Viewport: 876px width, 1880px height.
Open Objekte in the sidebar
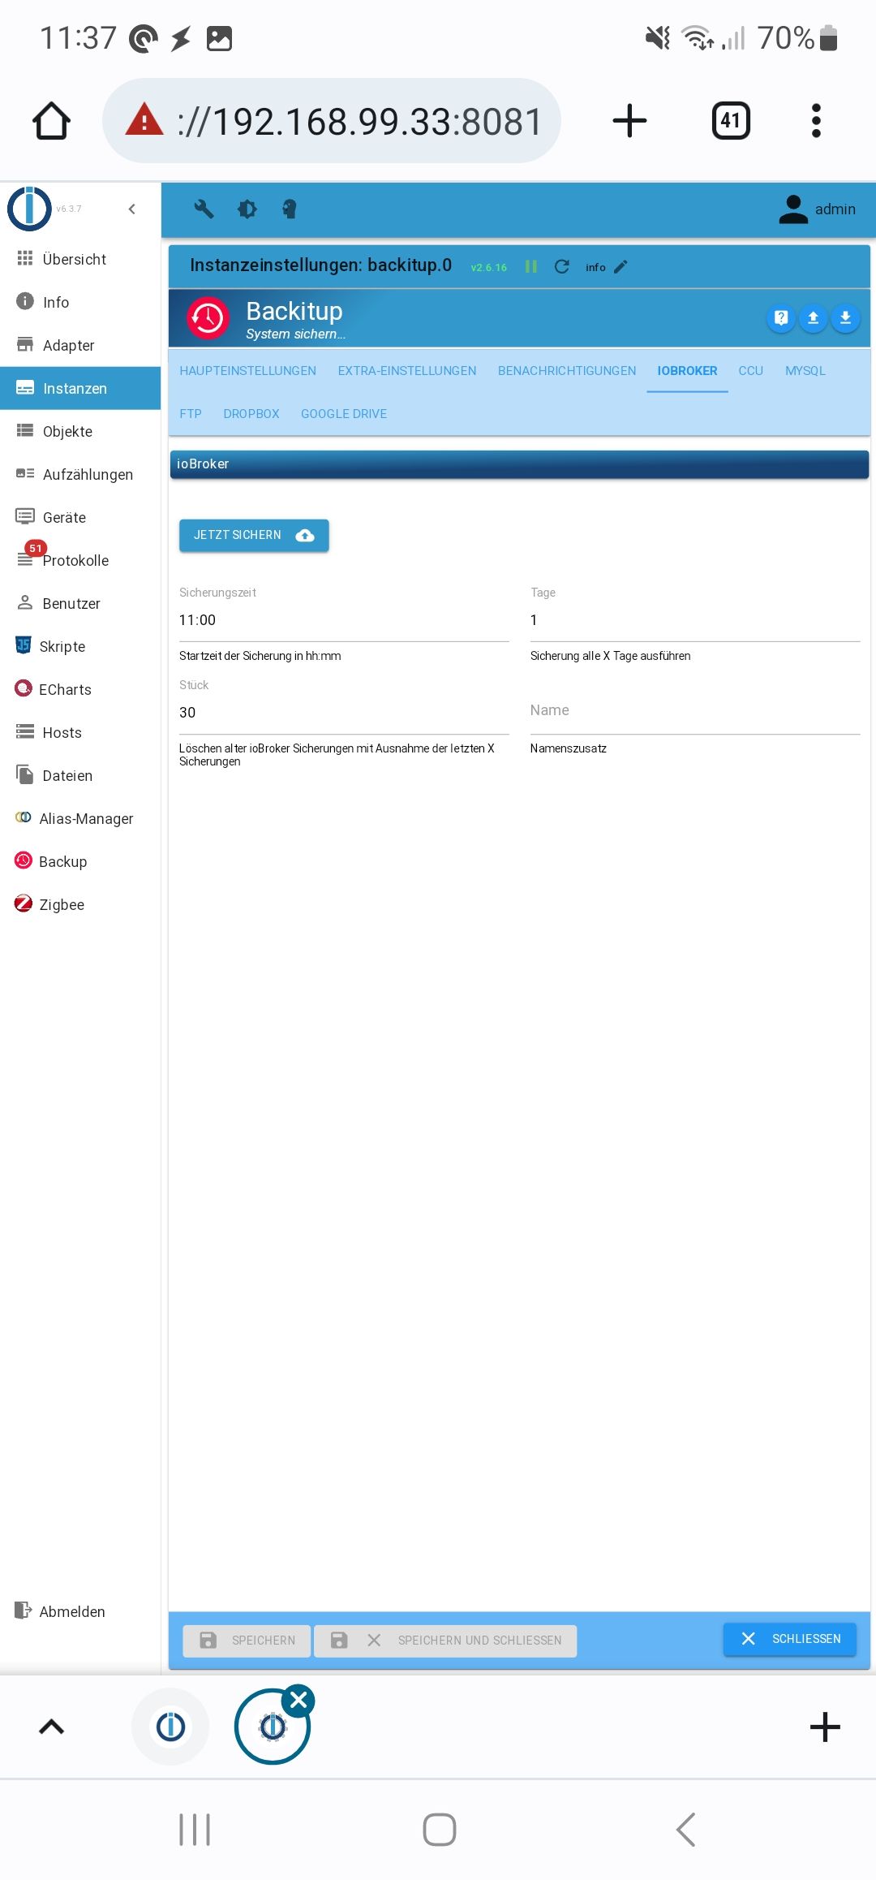pyautogui.click(x=80, y=431)
